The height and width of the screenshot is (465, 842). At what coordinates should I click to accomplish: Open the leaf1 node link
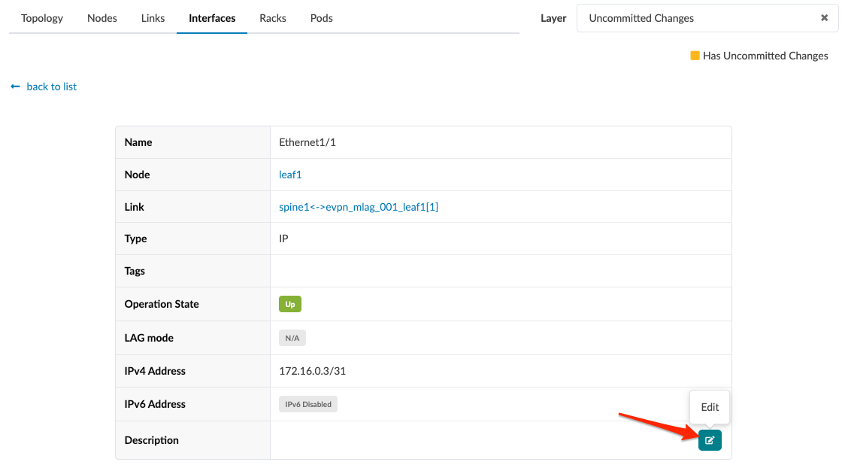coord(290,175)
